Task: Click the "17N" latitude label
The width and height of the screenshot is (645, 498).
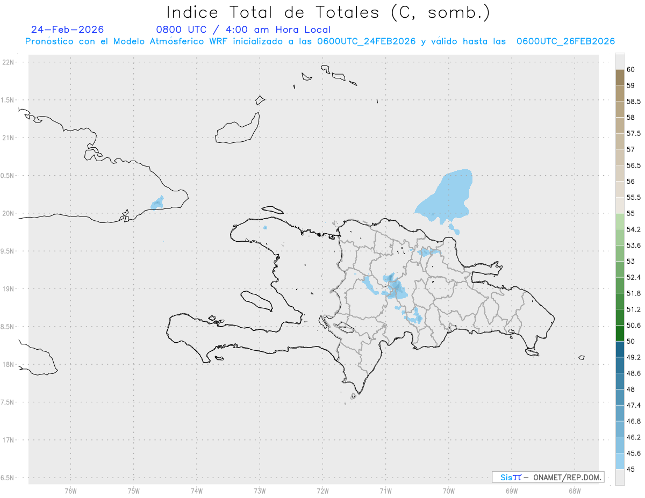Action: click(x=9, y=440)
